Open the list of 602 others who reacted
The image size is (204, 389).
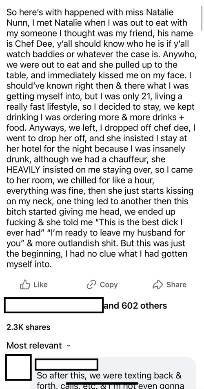135,305
